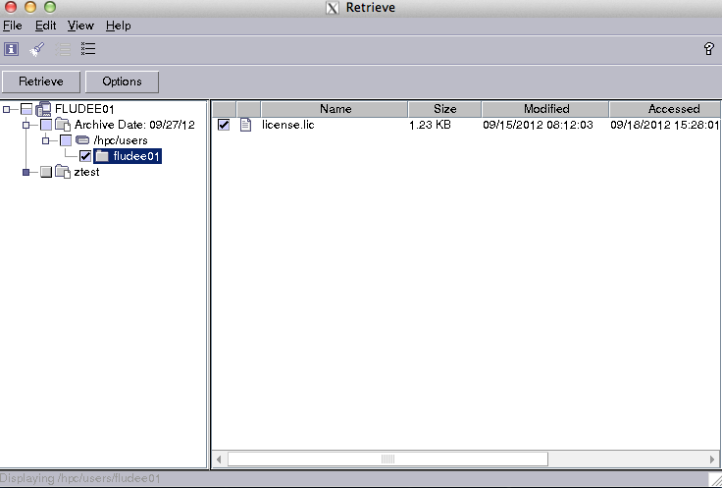The height and width of the screenshot is (488, 722).
Task: Click the black list view icon
Action: 88,48
